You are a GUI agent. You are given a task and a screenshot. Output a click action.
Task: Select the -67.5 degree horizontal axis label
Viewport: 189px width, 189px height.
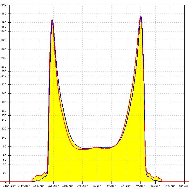53,186
